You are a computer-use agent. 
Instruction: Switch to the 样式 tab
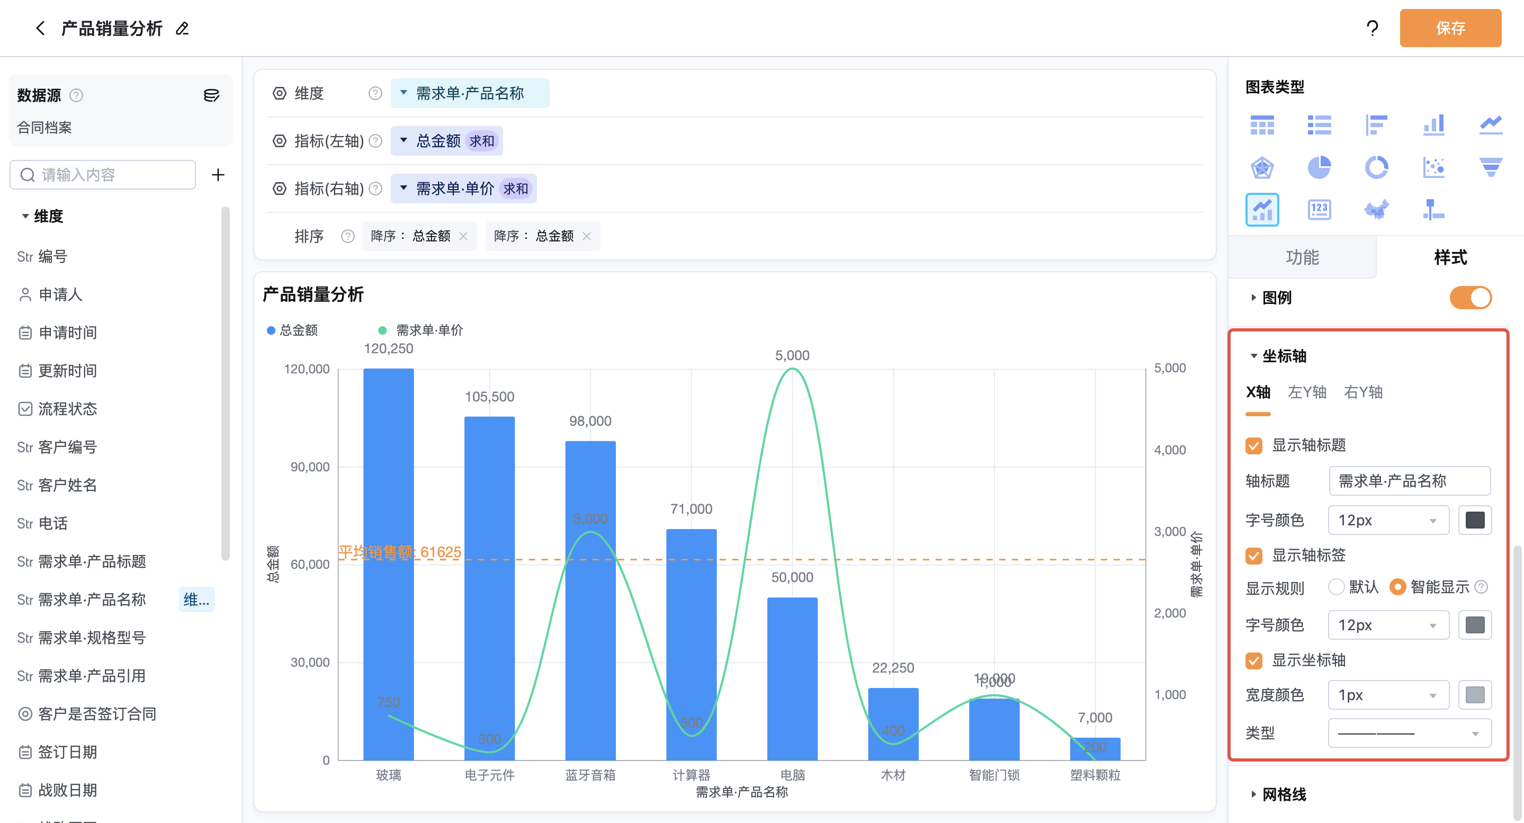coord(1450,257)
